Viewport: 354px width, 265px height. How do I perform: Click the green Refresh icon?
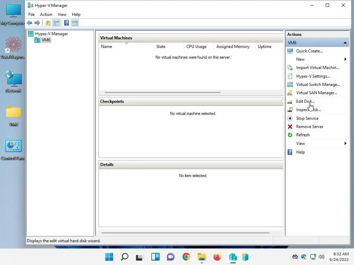(290, 135)
